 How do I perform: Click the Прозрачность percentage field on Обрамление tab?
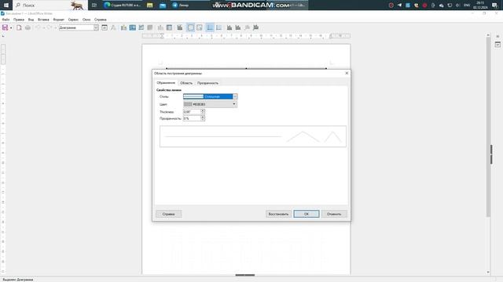click(192, 118)
